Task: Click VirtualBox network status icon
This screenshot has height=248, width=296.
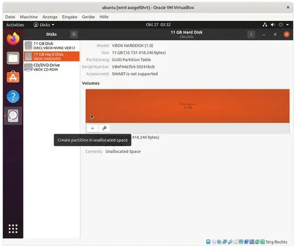Action: (225, 242)
